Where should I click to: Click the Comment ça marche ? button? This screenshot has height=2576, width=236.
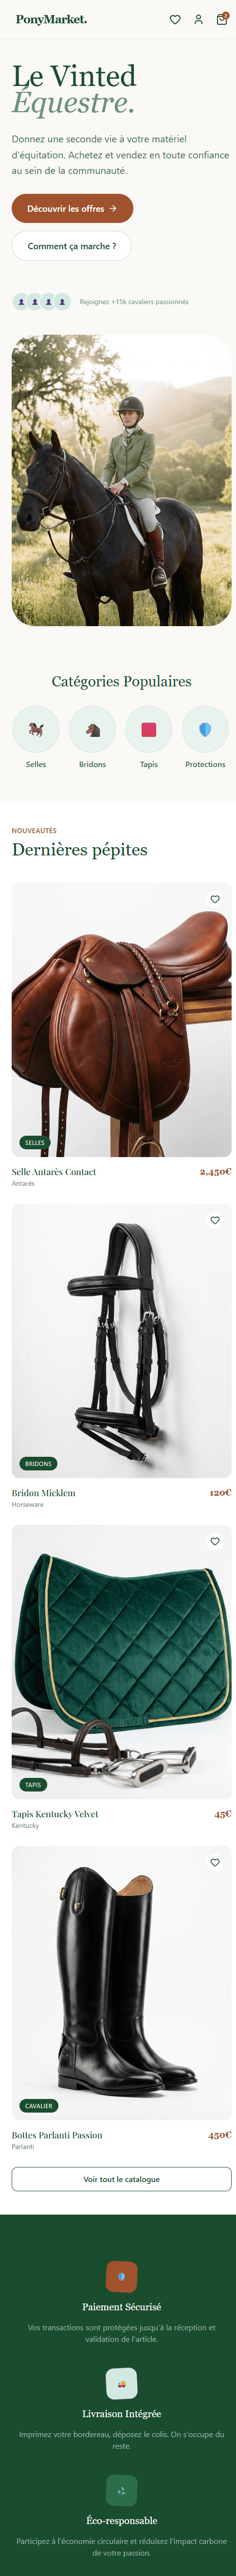(72, 246)
